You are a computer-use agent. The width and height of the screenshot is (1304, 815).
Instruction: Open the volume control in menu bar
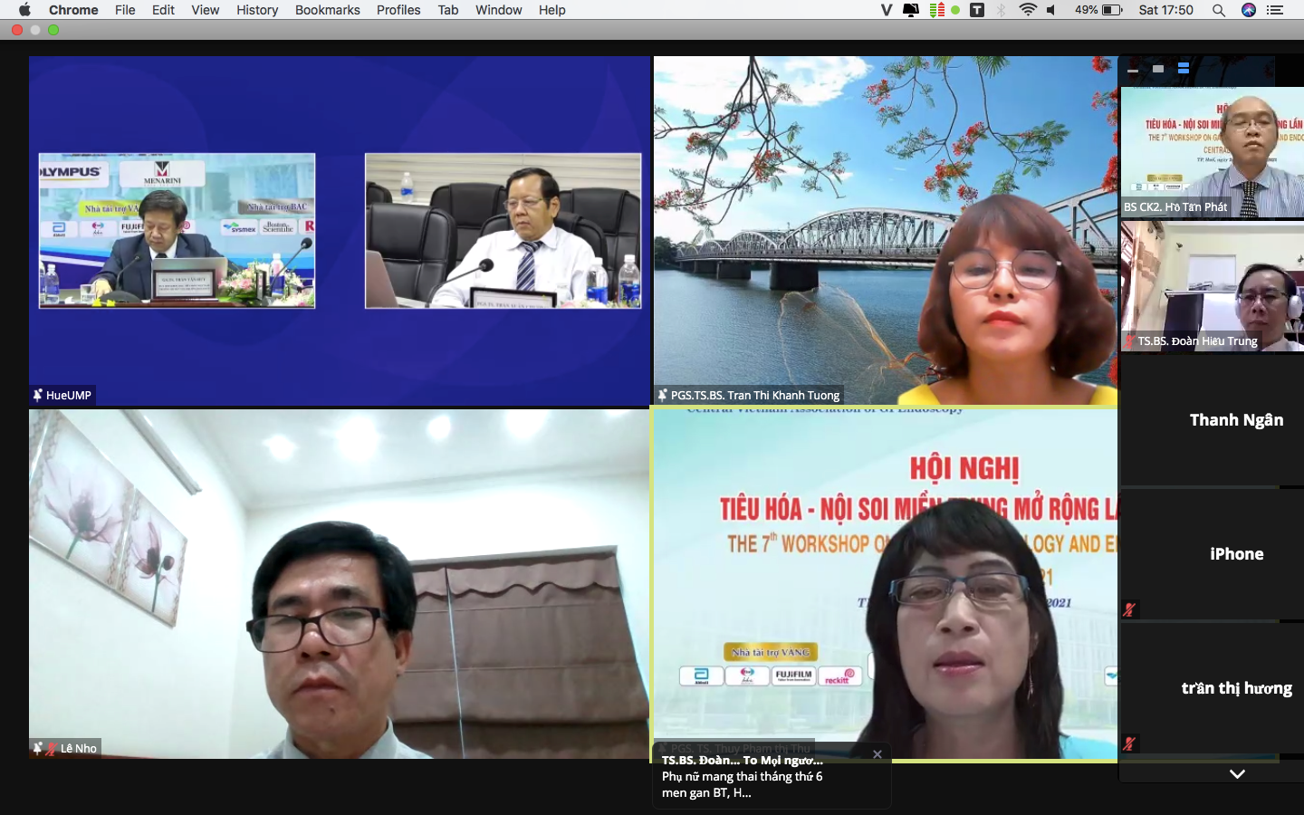coord(1051,10)
